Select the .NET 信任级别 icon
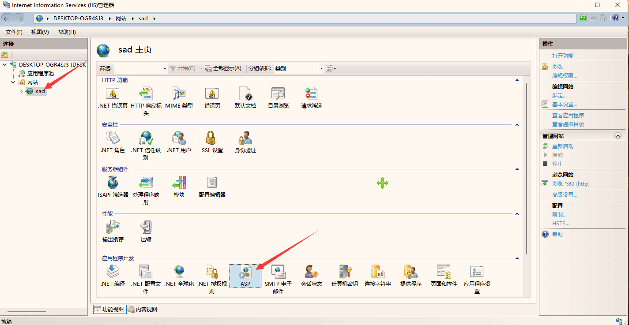 point(146,146)
